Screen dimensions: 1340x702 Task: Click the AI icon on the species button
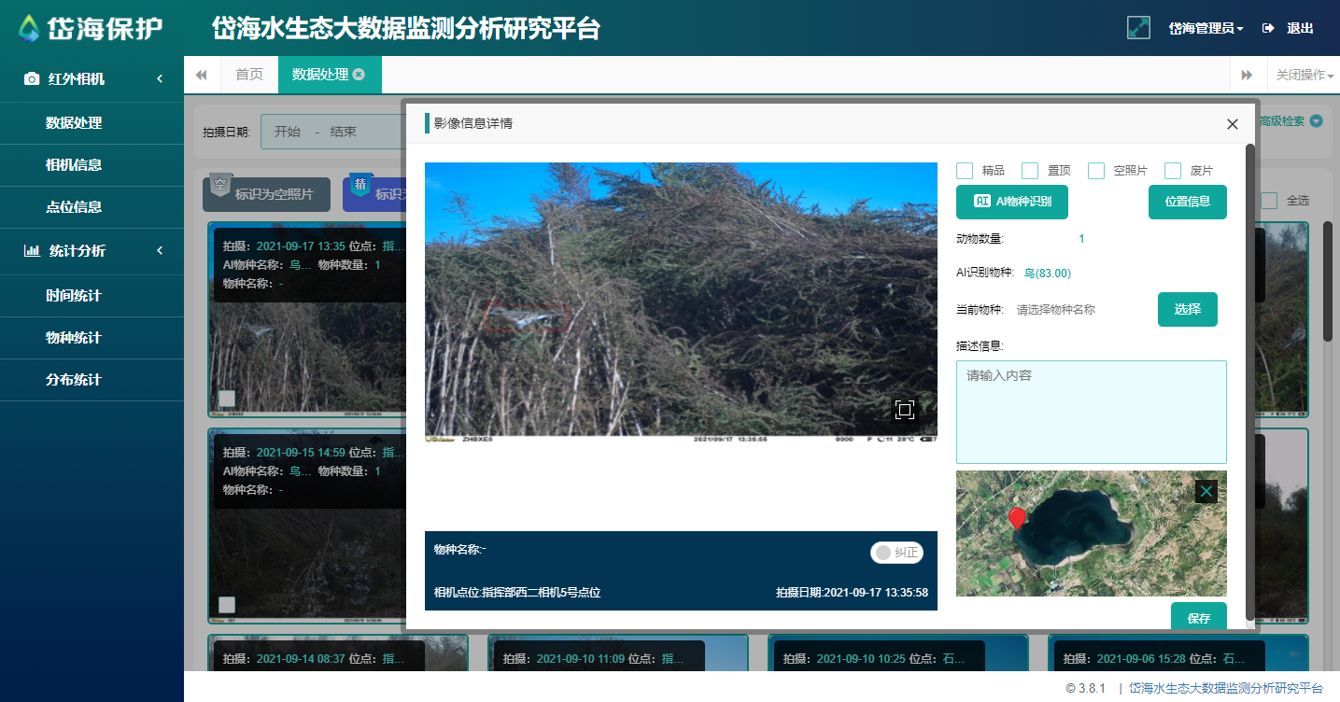(x=982, y=201)
